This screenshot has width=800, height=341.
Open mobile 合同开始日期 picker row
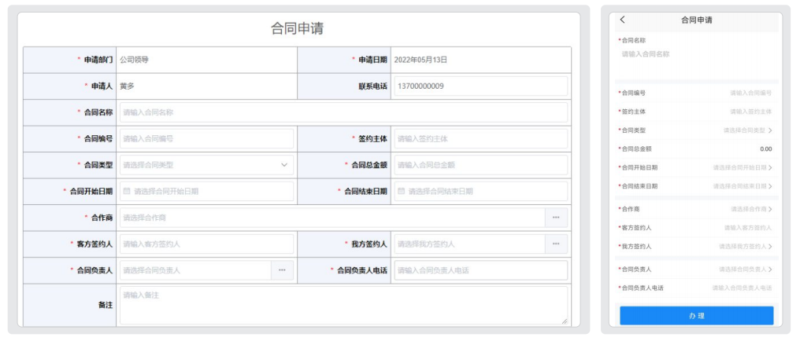click(x=696, y=167)
